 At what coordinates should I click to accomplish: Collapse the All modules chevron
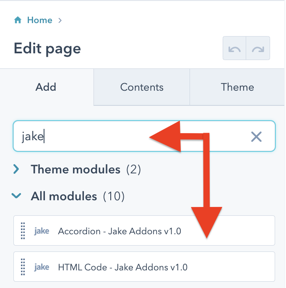(x=16, y=195)
